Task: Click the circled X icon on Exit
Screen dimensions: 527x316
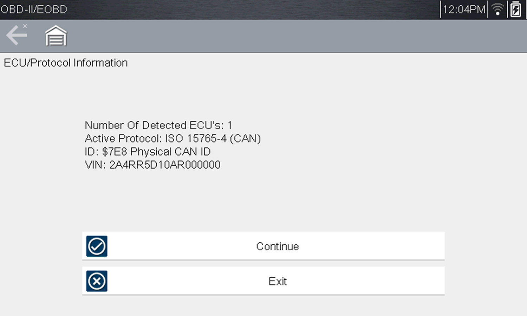Action: point(97,281)
